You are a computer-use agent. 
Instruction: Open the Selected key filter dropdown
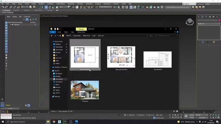[202, 115]
